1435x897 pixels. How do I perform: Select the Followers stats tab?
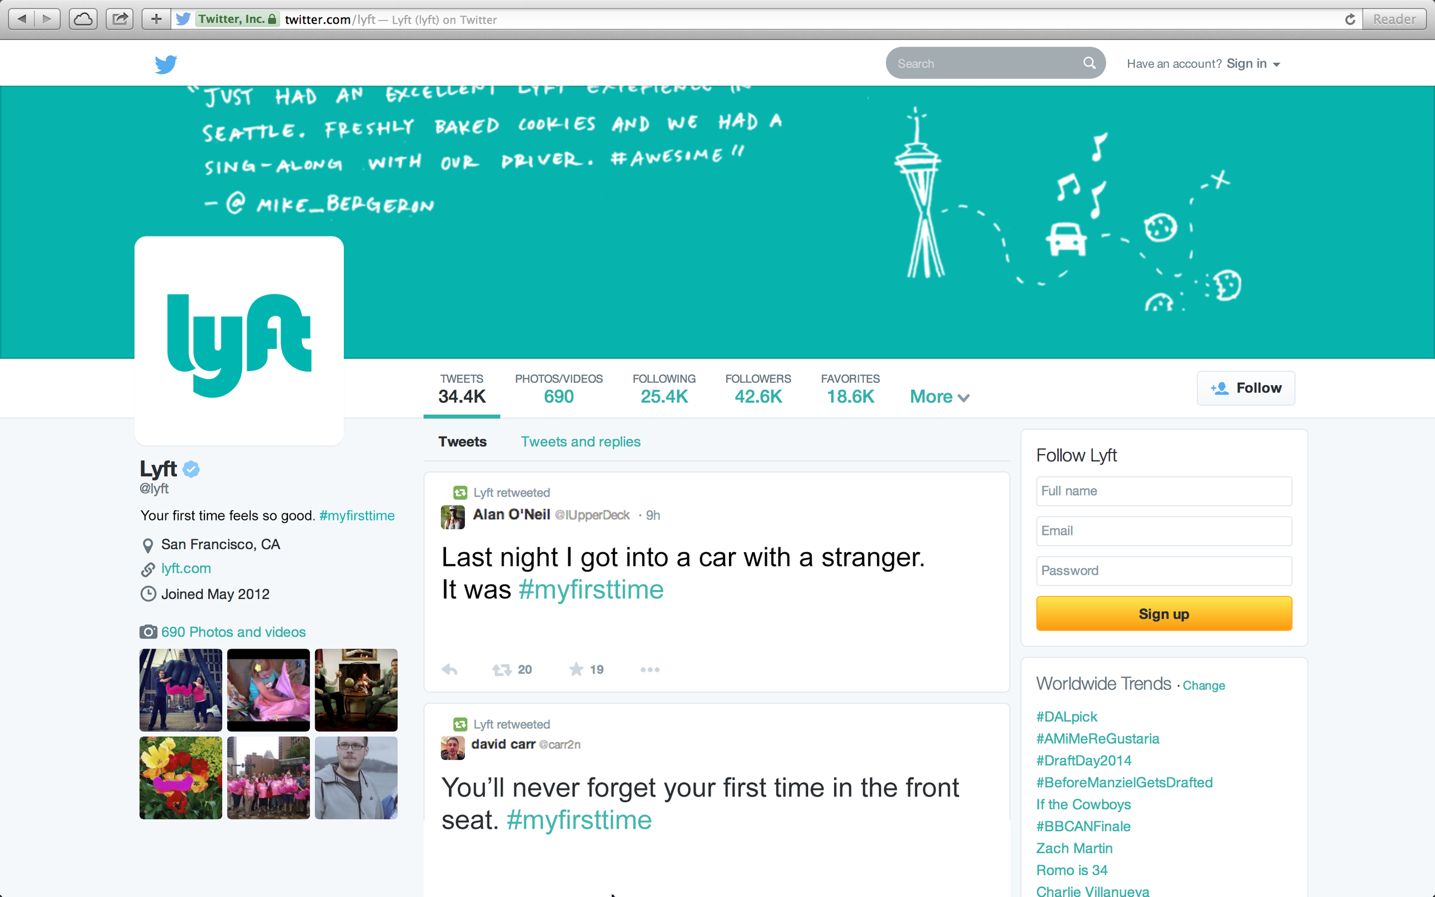(758, 389)
